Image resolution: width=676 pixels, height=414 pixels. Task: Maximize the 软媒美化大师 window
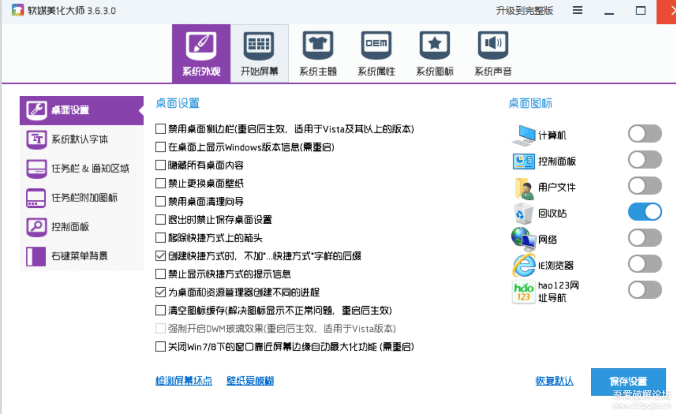[640, 11]
